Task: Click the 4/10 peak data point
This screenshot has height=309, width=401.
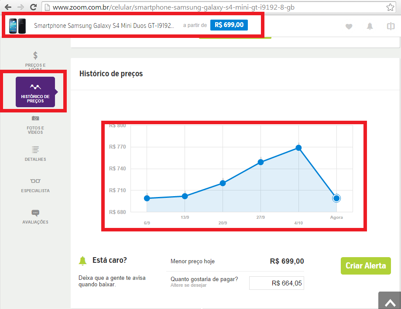Action: (x=298, y=148)
